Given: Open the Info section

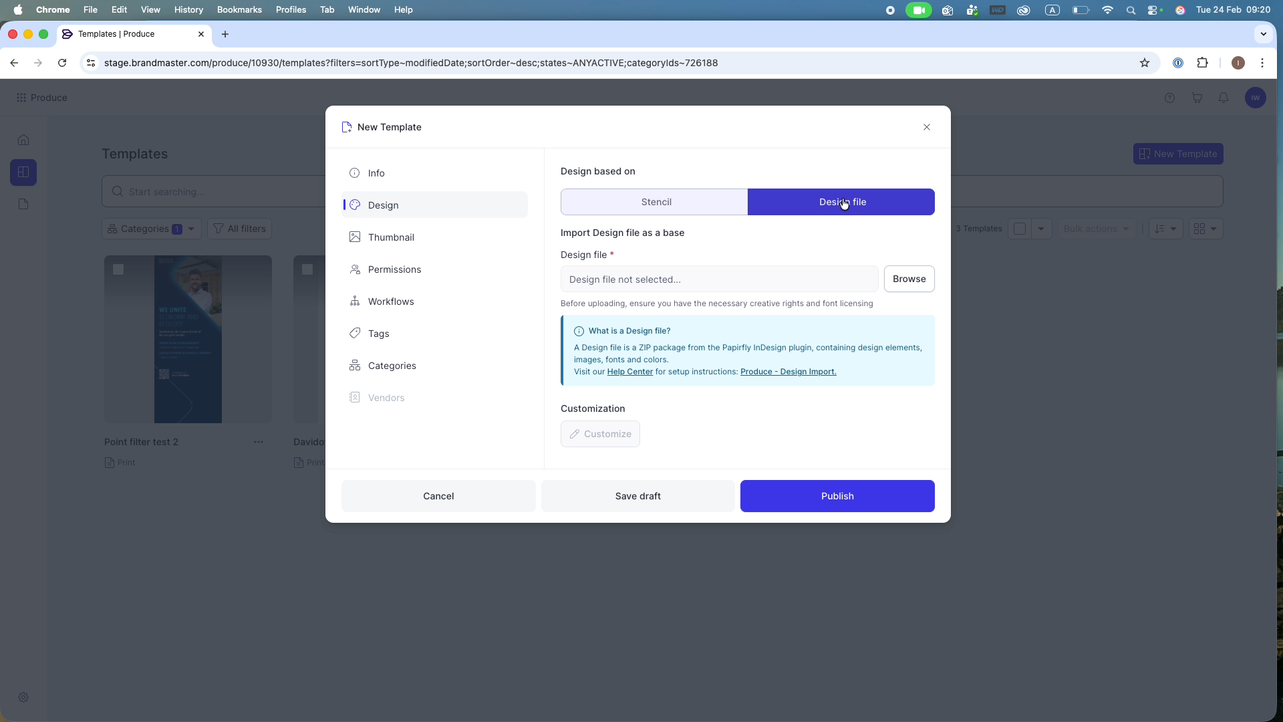Looking at the screenshot, I should point(434,173).
